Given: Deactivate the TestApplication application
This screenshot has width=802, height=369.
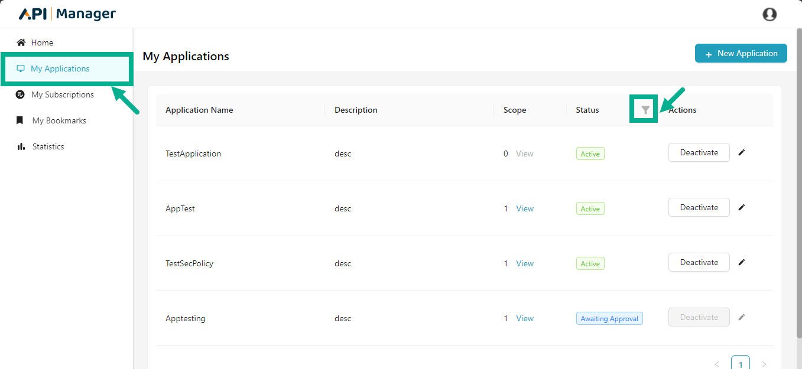Looking at the screenshot, I should pyautogui.click(x=699, y=152).
